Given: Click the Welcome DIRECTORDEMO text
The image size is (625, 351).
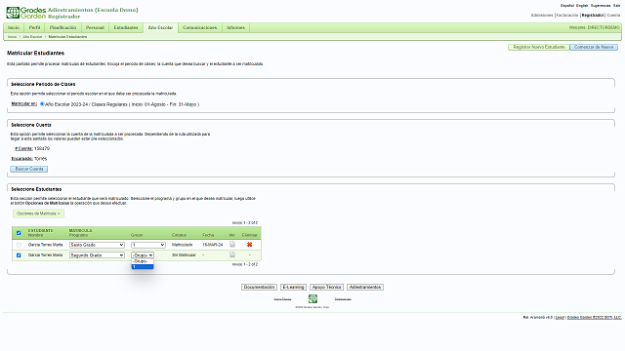Looking at the screenshot, I should pos(595,27).
